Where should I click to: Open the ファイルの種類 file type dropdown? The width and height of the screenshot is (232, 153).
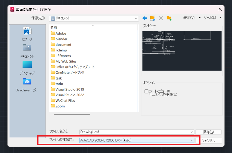coord(192,140)
